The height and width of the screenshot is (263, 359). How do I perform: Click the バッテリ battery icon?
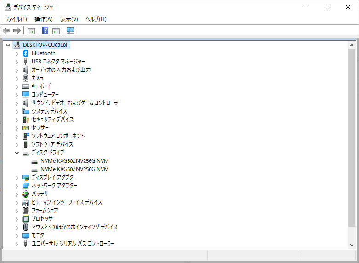(26, 194)
